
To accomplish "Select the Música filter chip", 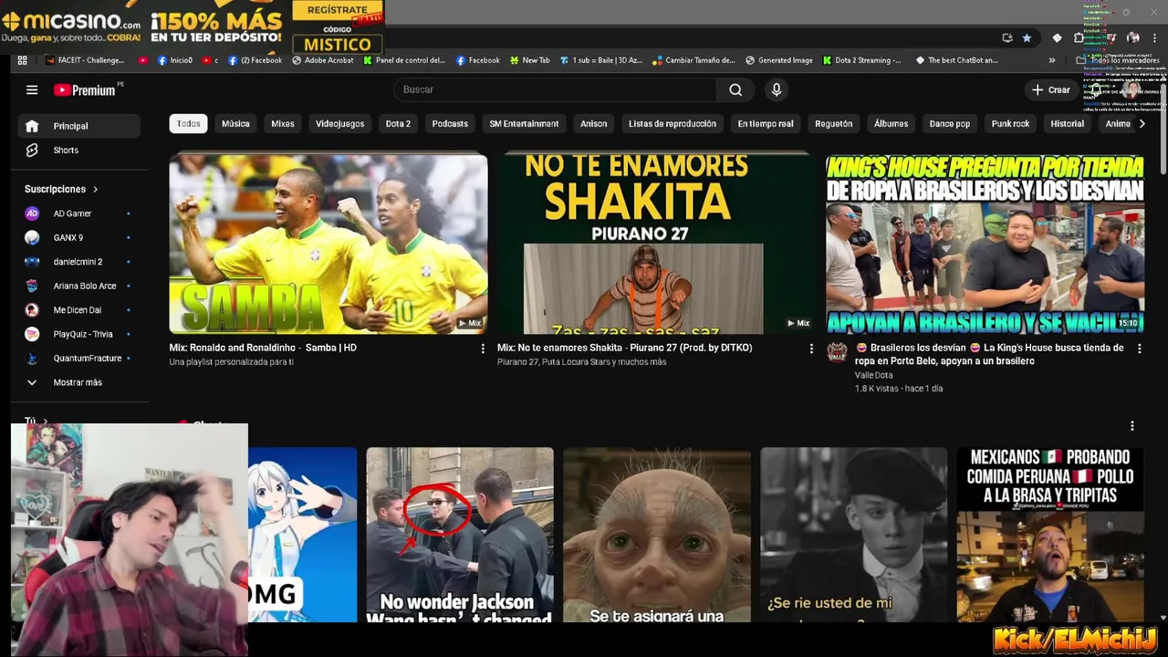I will point(235,123).
